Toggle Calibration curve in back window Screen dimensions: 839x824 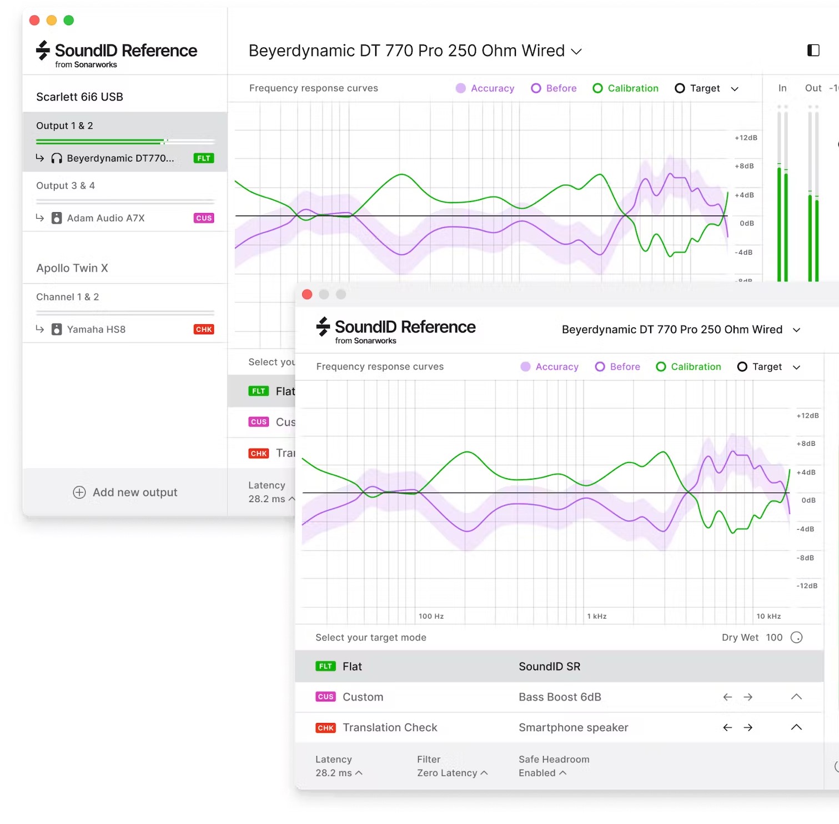coord(625,88)
